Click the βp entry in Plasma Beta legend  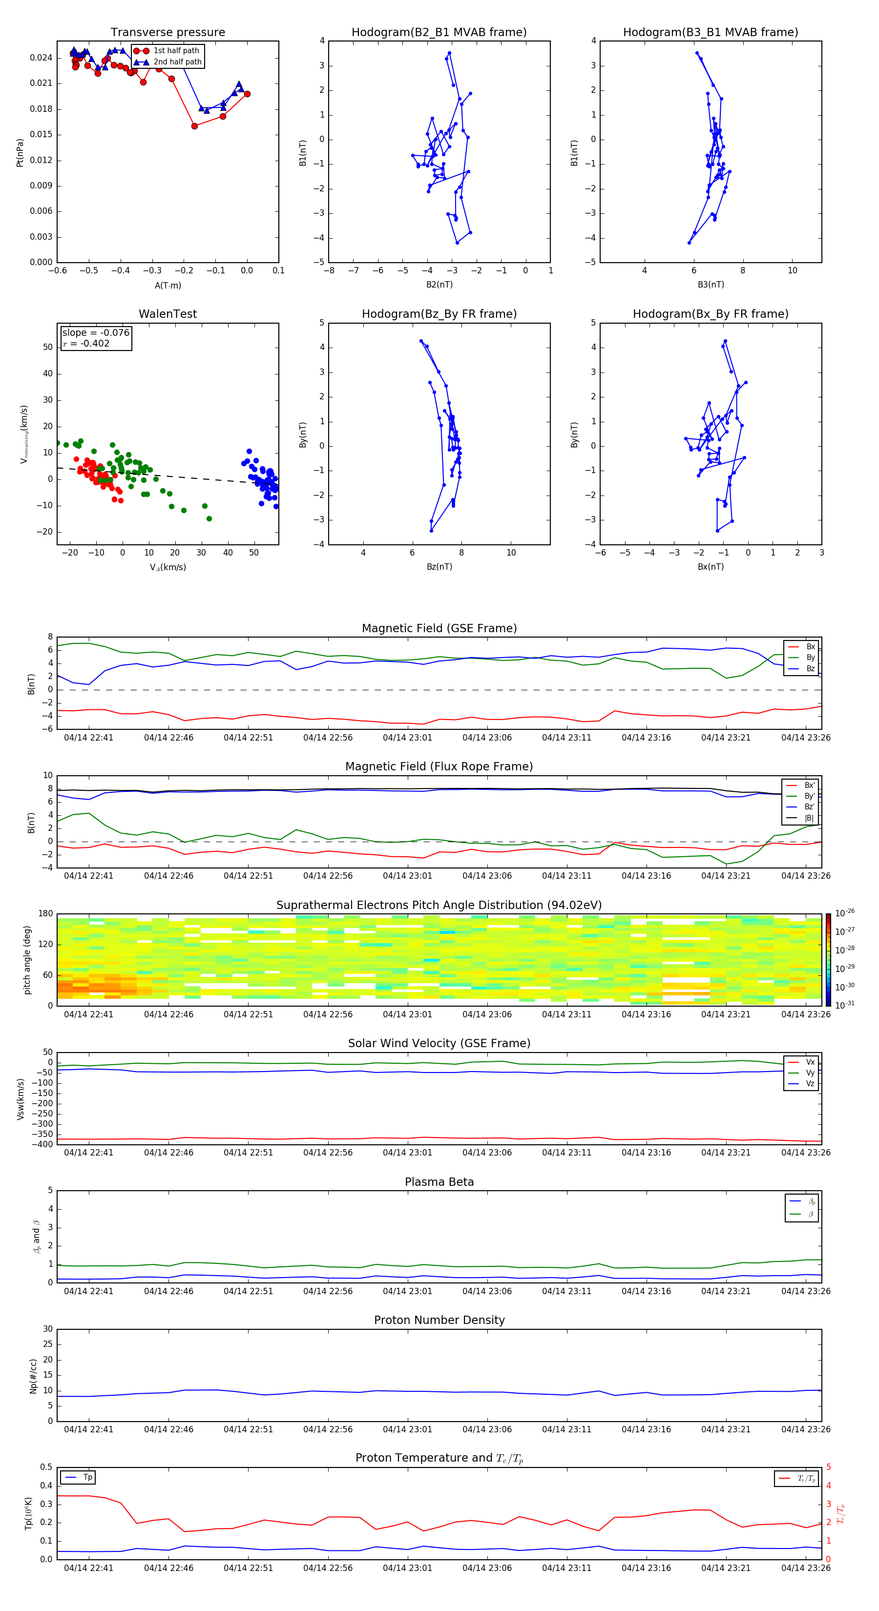tap(803, 1201)
